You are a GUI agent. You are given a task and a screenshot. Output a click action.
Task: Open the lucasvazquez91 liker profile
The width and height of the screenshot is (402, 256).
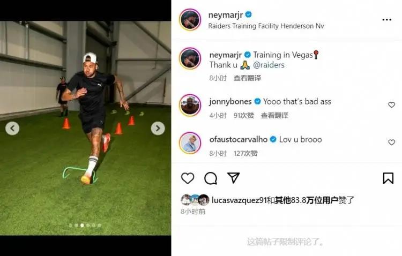(239, 200)
